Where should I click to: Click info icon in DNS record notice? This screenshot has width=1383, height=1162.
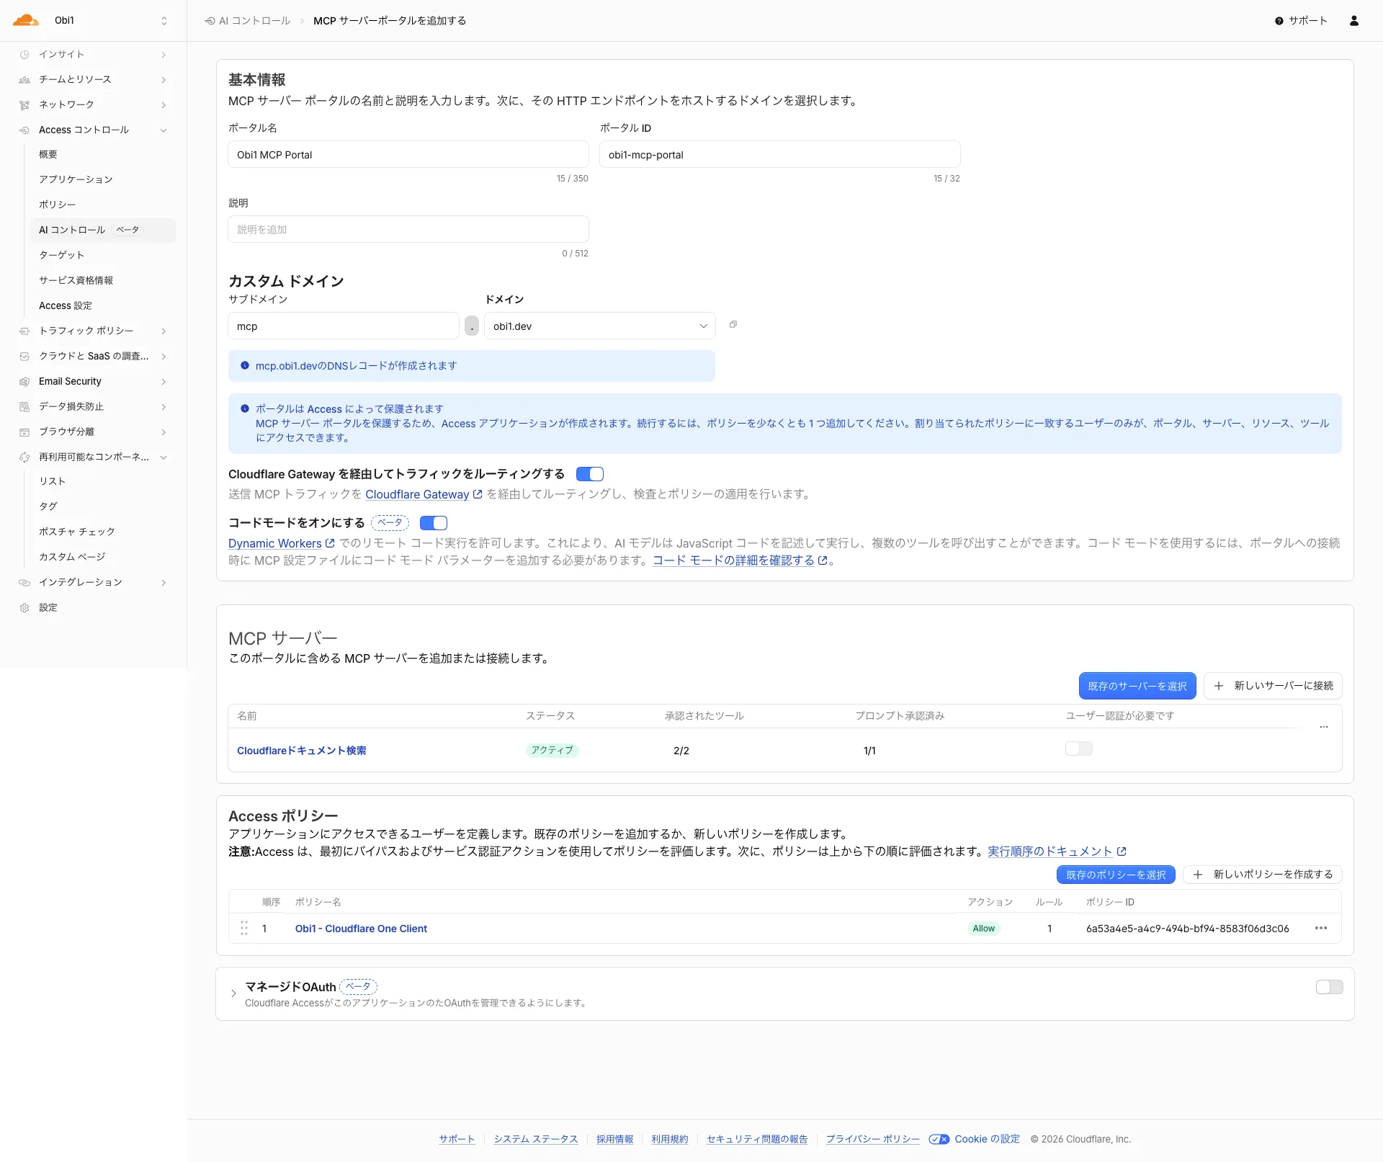coord(245,366)
